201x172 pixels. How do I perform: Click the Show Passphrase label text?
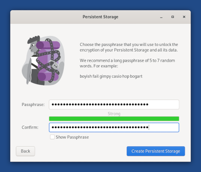pyautogui.click(x=72, y=137)
